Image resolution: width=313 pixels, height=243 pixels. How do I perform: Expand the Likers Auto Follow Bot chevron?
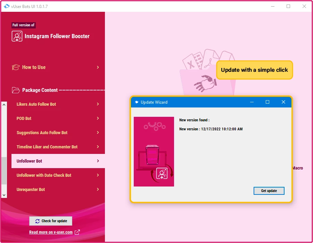click(98, 104)
